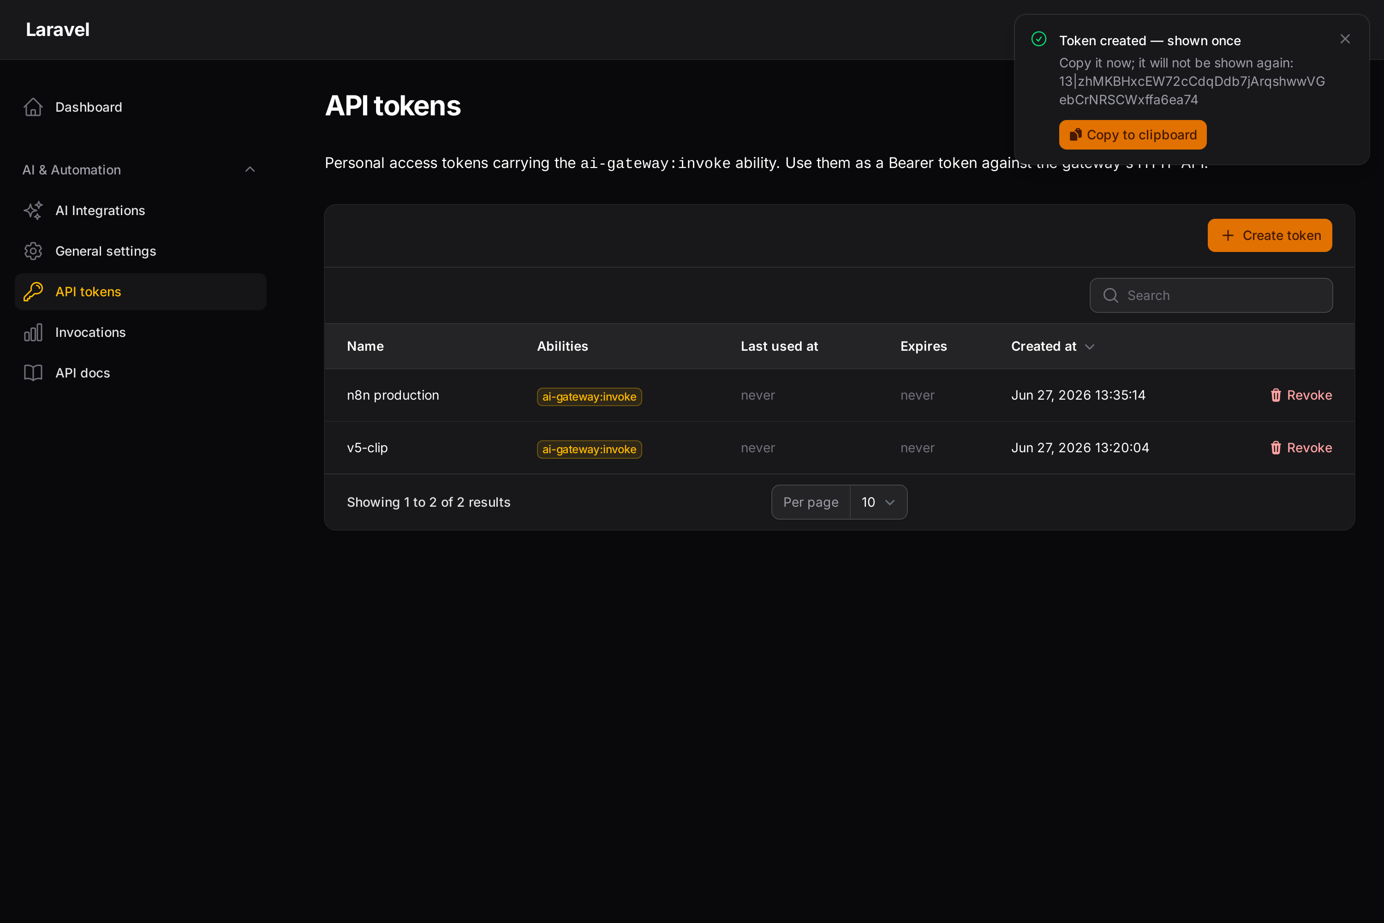The width and height of the screenshot is (1384, 923).
Task: Open the Dashboard home icon
Action: click(x=33, y=107)
